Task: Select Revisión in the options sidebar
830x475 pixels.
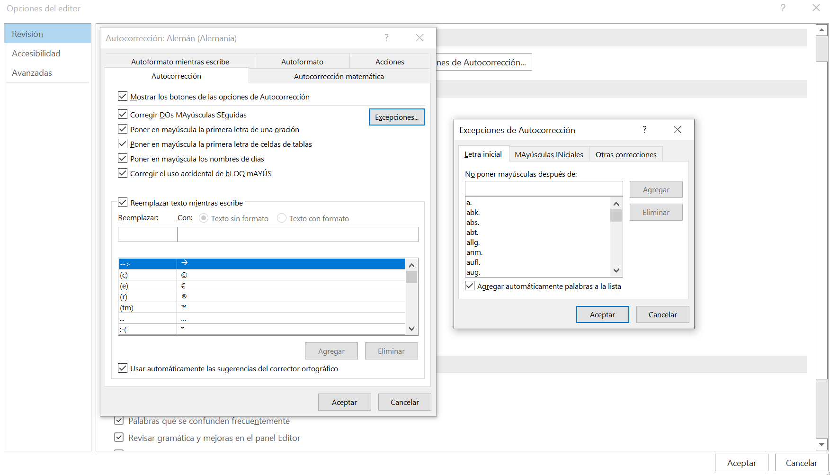Action: (x=47, y=34)
